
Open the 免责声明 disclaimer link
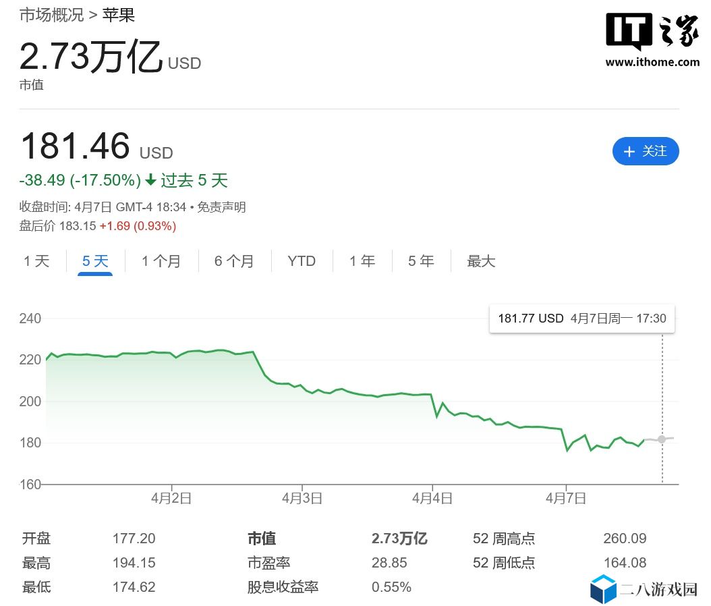click(x=222, y=207)
